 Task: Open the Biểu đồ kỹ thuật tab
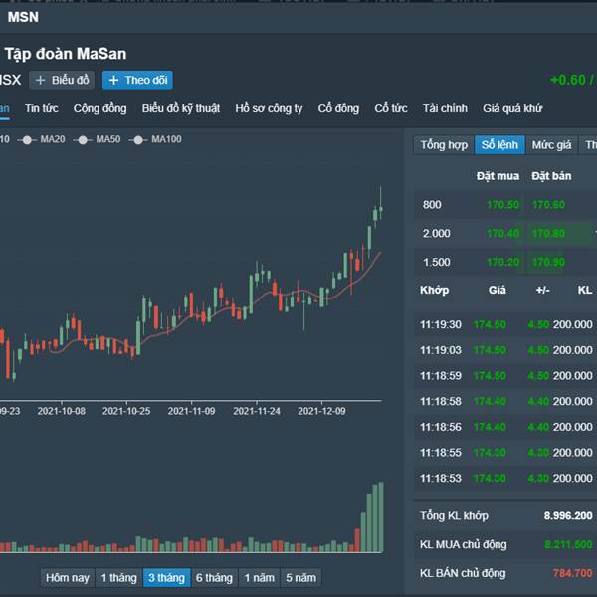click(x=181, y=108)
